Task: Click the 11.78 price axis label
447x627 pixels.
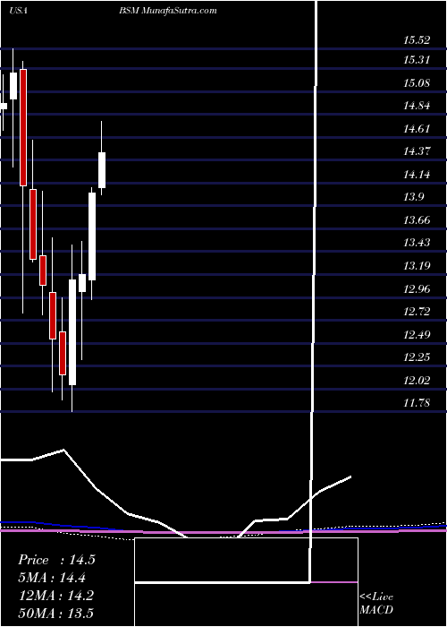Action: [x=417, y=403]
